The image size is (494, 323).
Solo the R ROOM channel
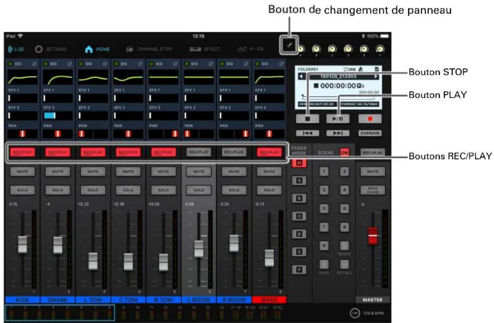click(x=234, y=190)
